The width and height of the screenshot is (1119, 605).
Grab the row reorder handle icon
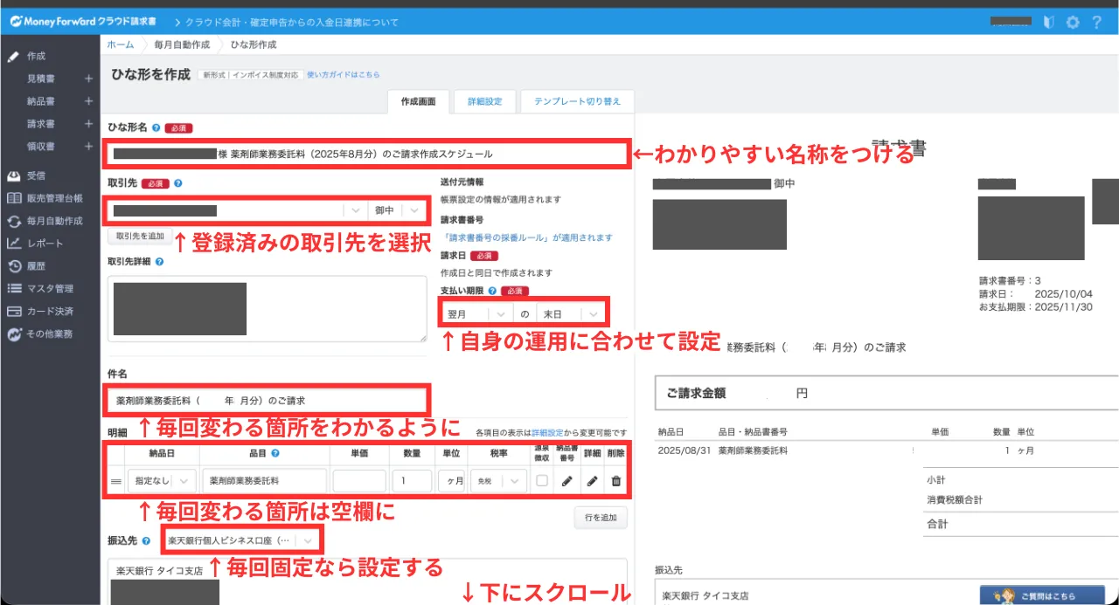pos(115,481)
